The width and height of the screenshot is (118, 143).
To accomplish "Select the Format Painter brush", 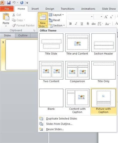I will [x=23, y=25].
